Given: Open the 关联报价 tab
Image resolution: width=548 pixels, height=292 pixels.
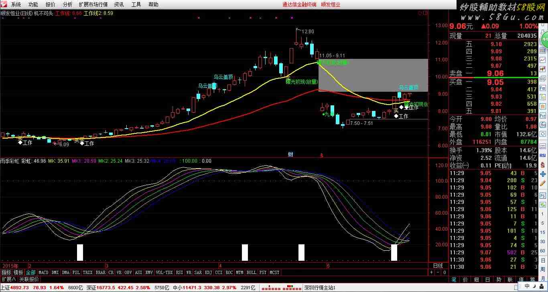Looking at the screenshot, I should (29, 279).
